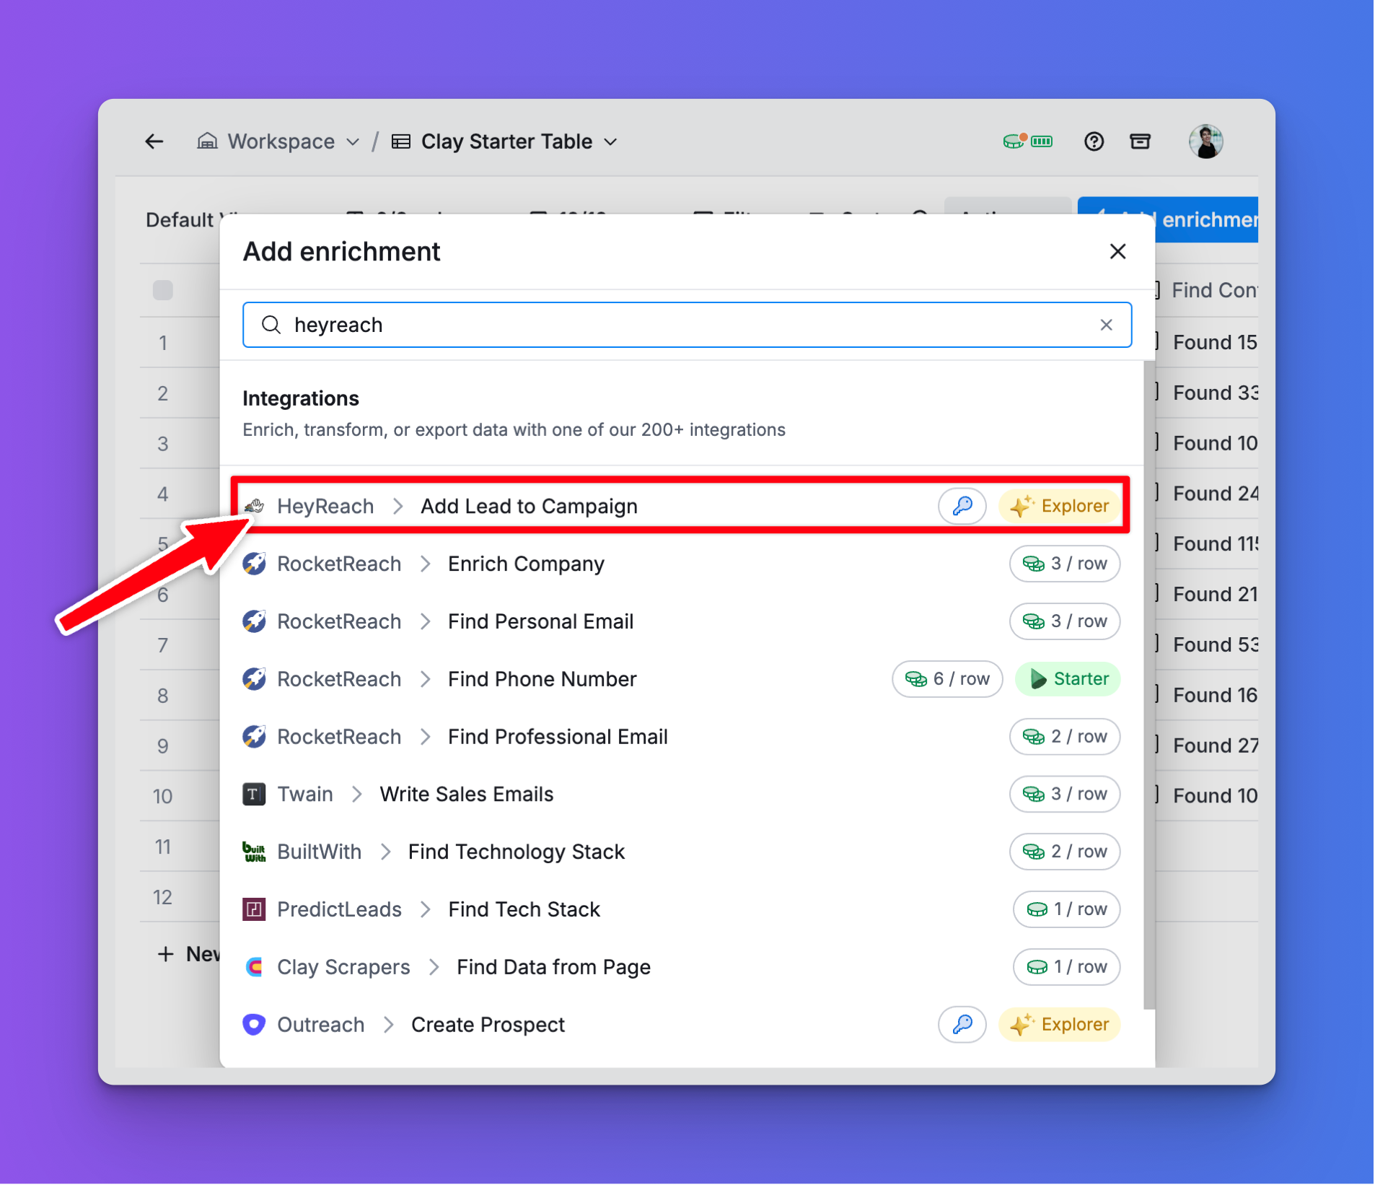Click the Integrations section heading
Viewport: 1375px width, 1185px height.
pyautogui.click(x=301, y=398)
